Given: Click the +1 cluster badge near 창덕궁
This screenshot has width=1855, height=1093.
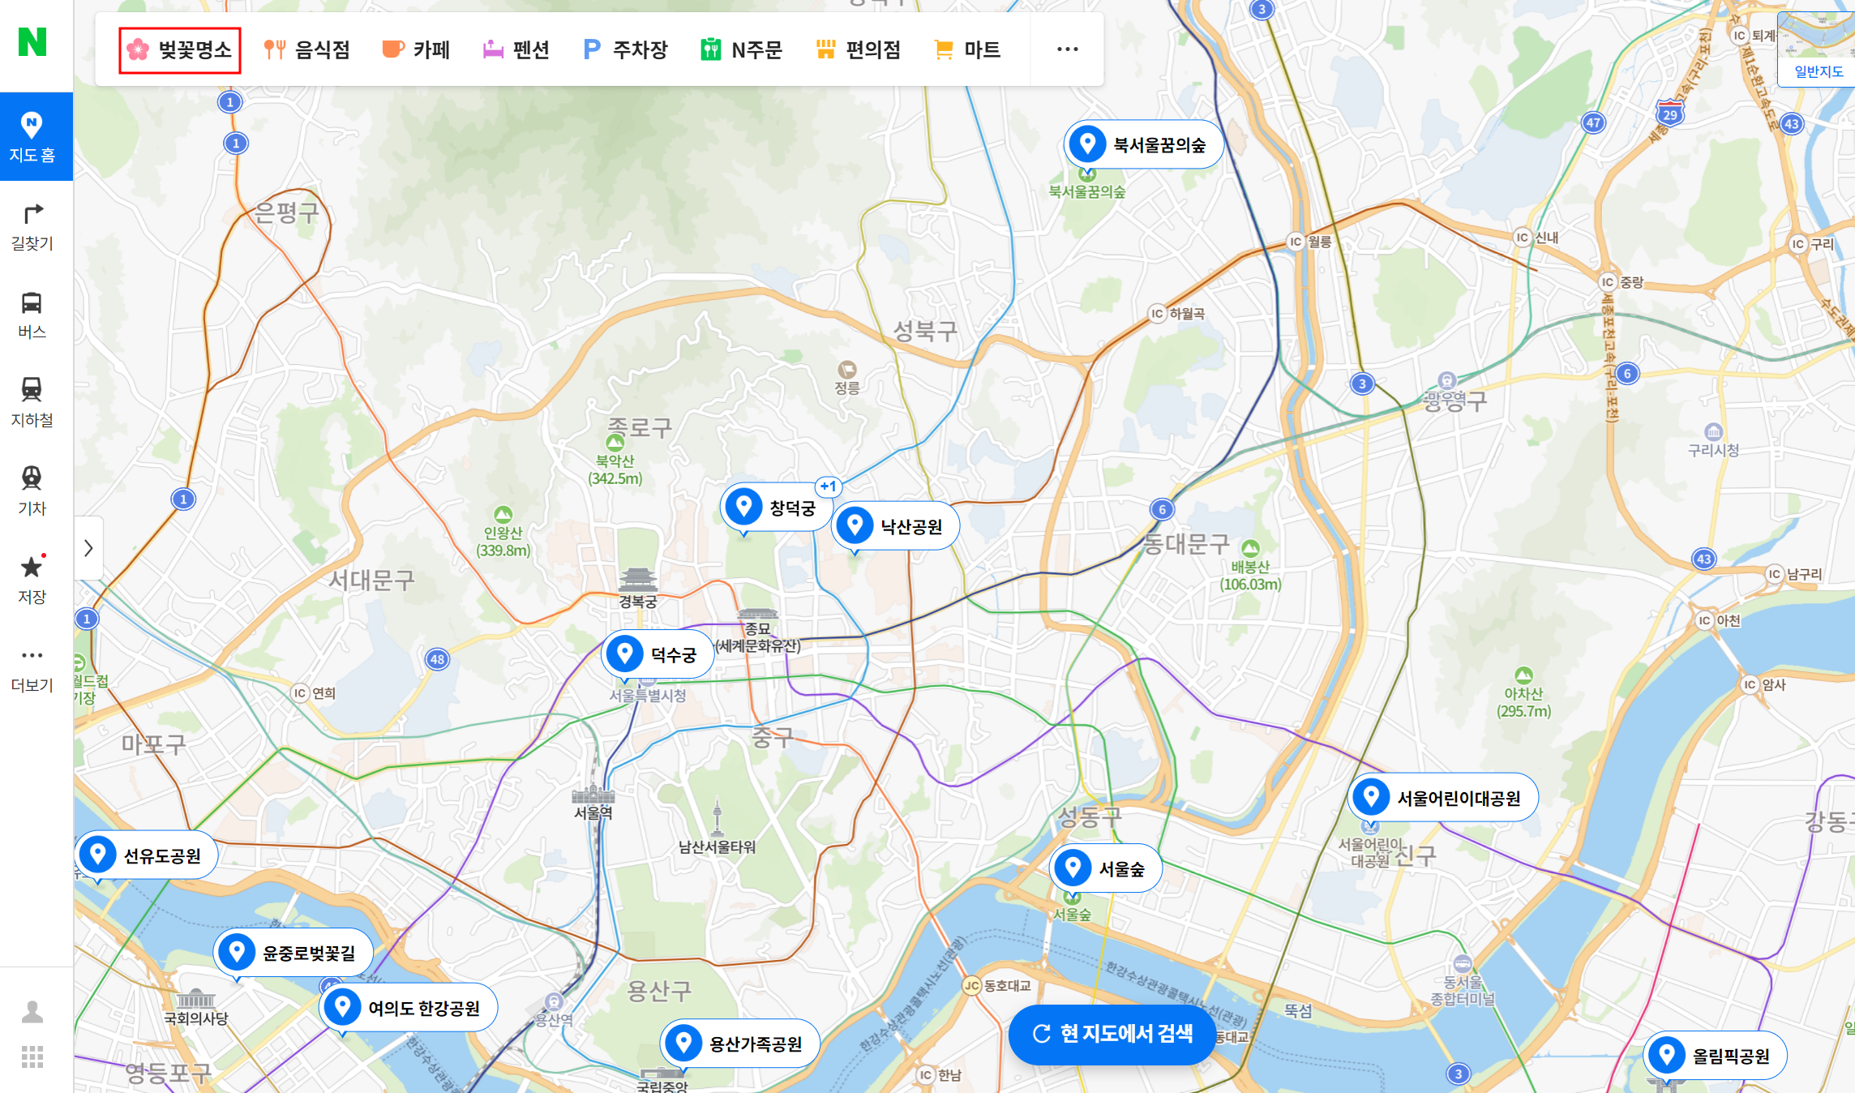Looking at the screenshot, I should pos(828,486).
